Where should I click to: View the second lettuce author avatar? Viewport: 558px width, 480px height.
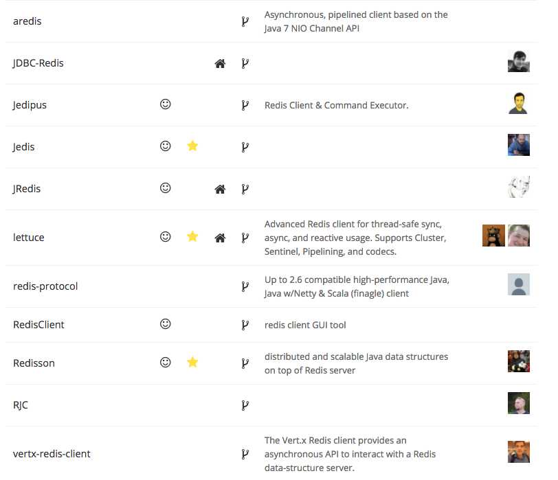pos(519,236)
